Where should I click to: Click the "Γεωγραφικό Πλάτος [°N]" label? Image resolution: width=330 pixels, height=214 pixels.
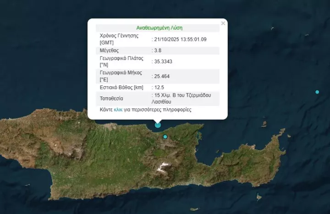coord(121,61)
